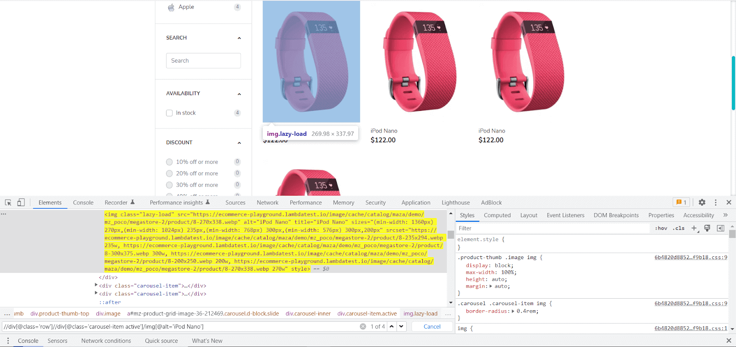Image resolution: width=736 pixels, height=347 pixels.
Task: Go to next search match
Action: (402, 326)
